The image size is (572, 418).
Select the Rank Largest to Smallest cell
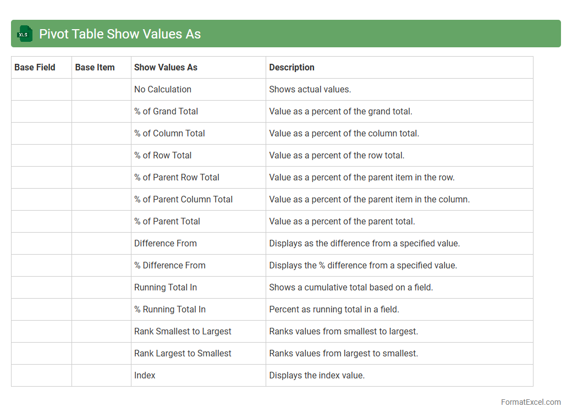[x=183, y=354]
